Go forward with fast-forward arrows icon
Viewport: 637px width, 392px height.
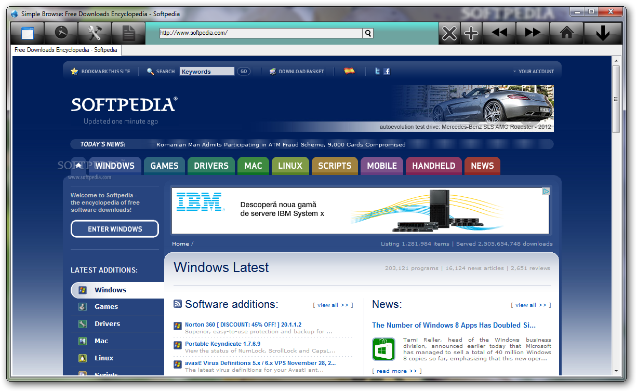tap(533, 33)
